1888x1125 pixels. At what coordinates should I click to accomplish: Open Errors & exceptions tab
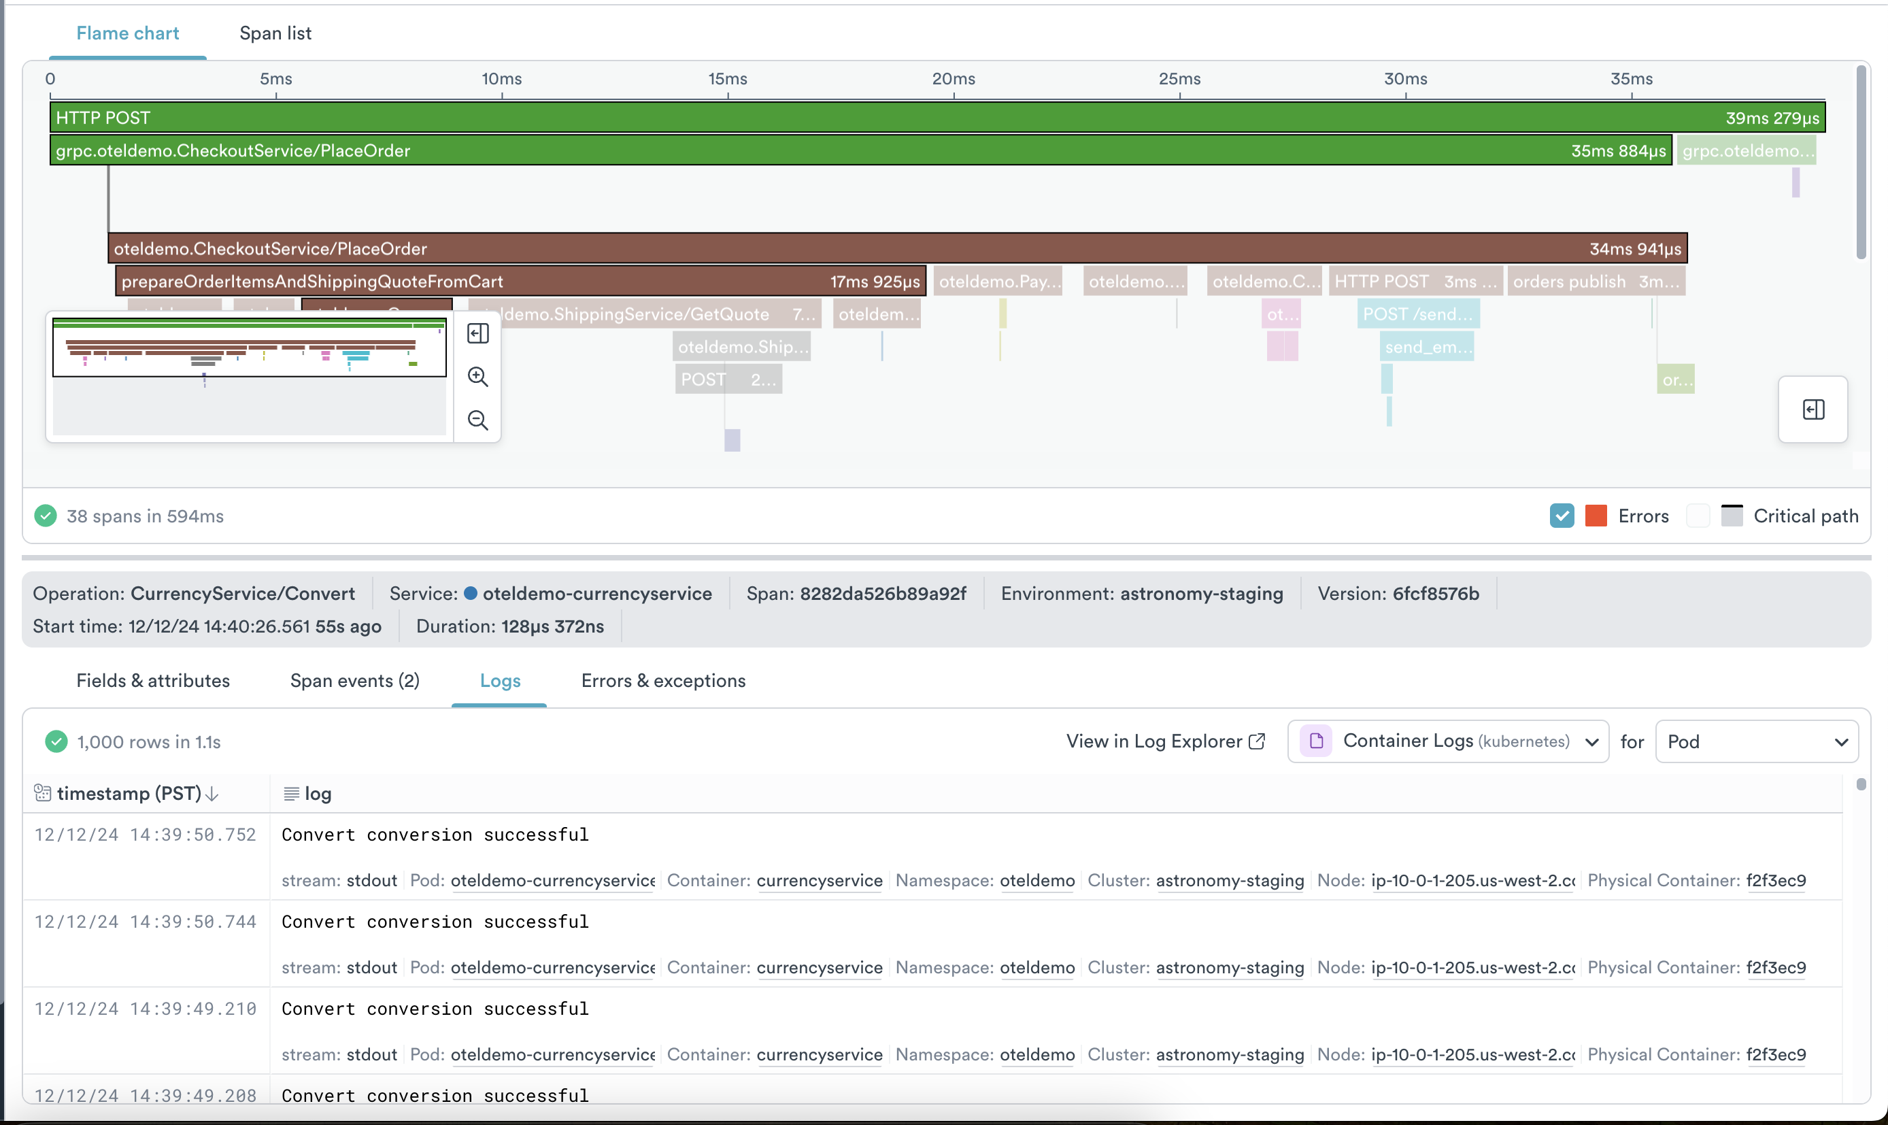pos(663,680)
